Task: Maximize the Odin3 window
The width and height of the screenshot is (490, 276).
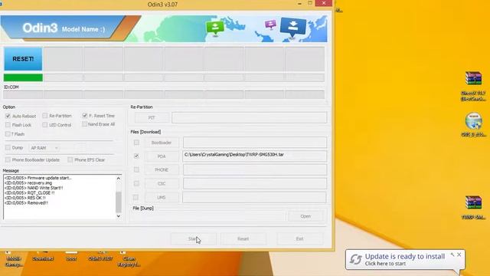Action: [310, 3]
